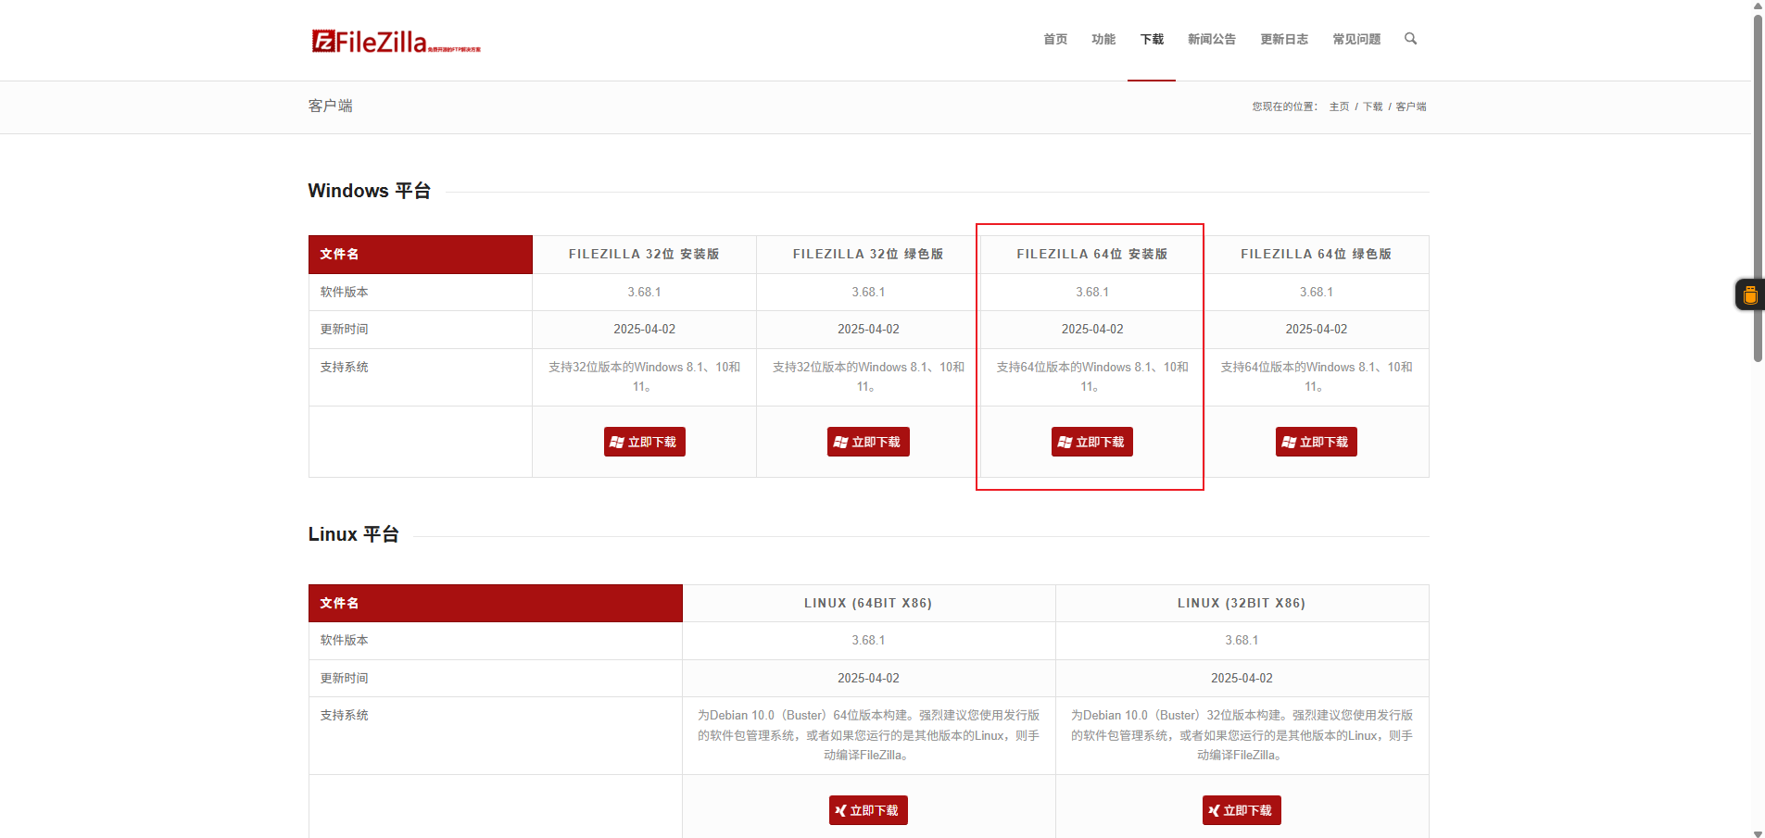Viewport: 1765px width, 838px height.
Task: Open the search magnifier icon
Action: pos(1410,39)
